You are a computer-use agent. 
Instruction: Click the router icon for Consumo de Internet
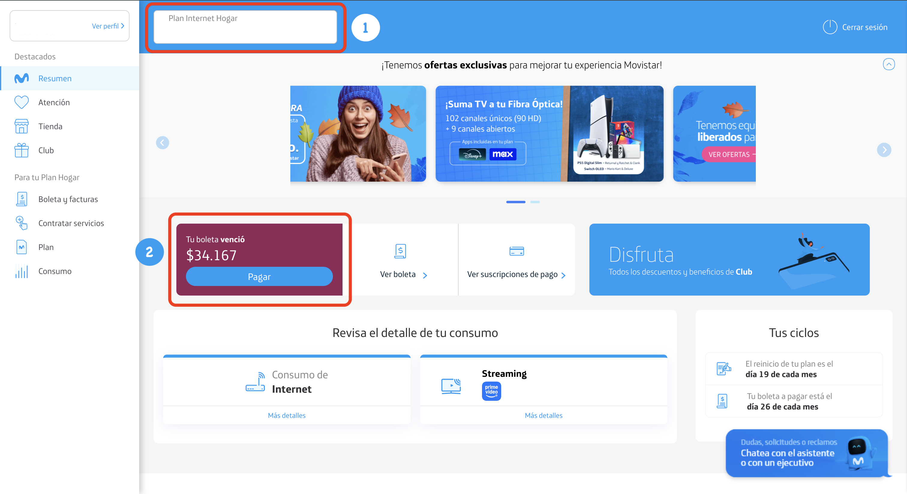point(256,382)
